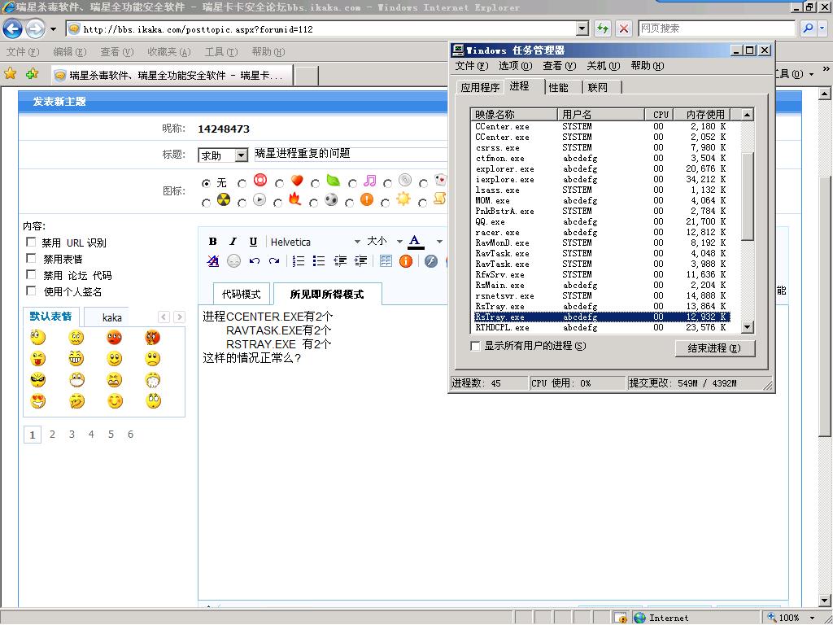Click the increase indent icon
Screen dimensions: 833x625
(360, 261)
